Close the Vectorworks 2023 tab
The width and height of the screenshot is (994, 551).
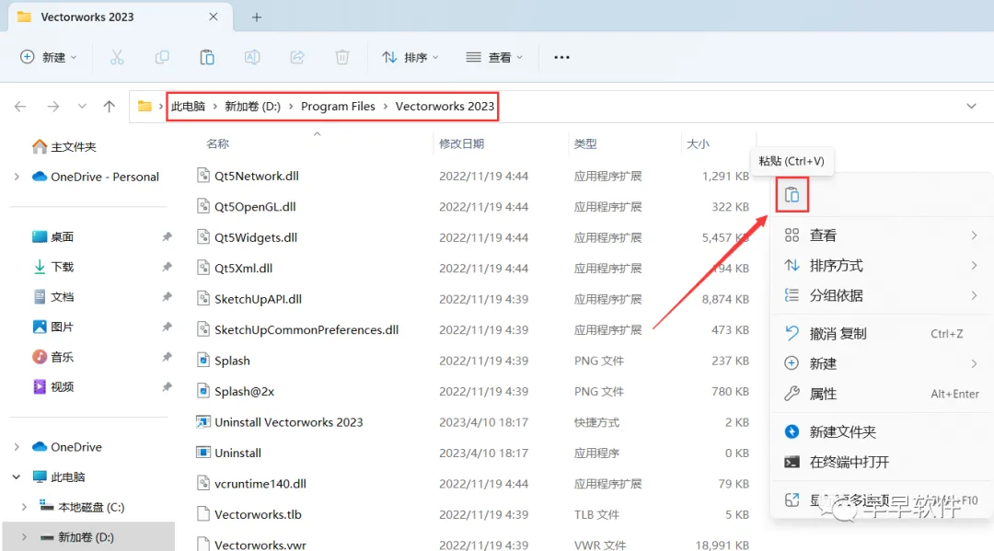click(x=214, y=17)
